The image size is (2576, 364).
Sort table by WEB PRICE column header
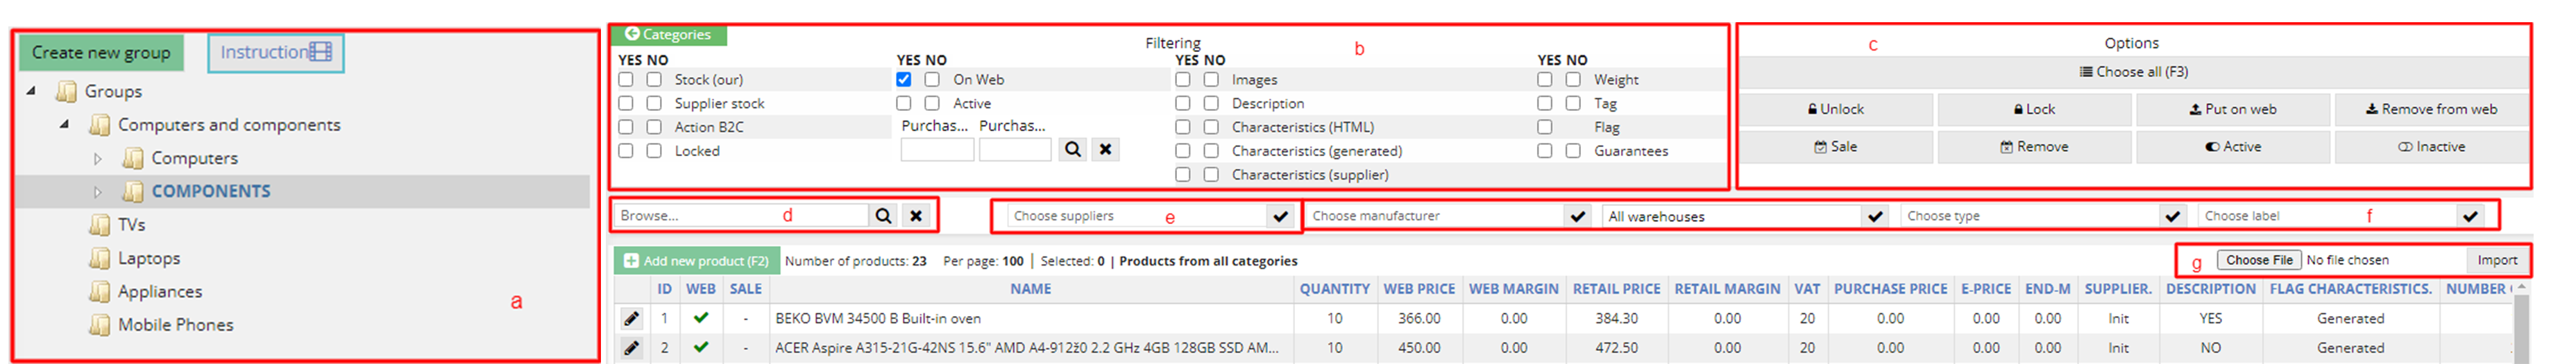point(1418,289)
